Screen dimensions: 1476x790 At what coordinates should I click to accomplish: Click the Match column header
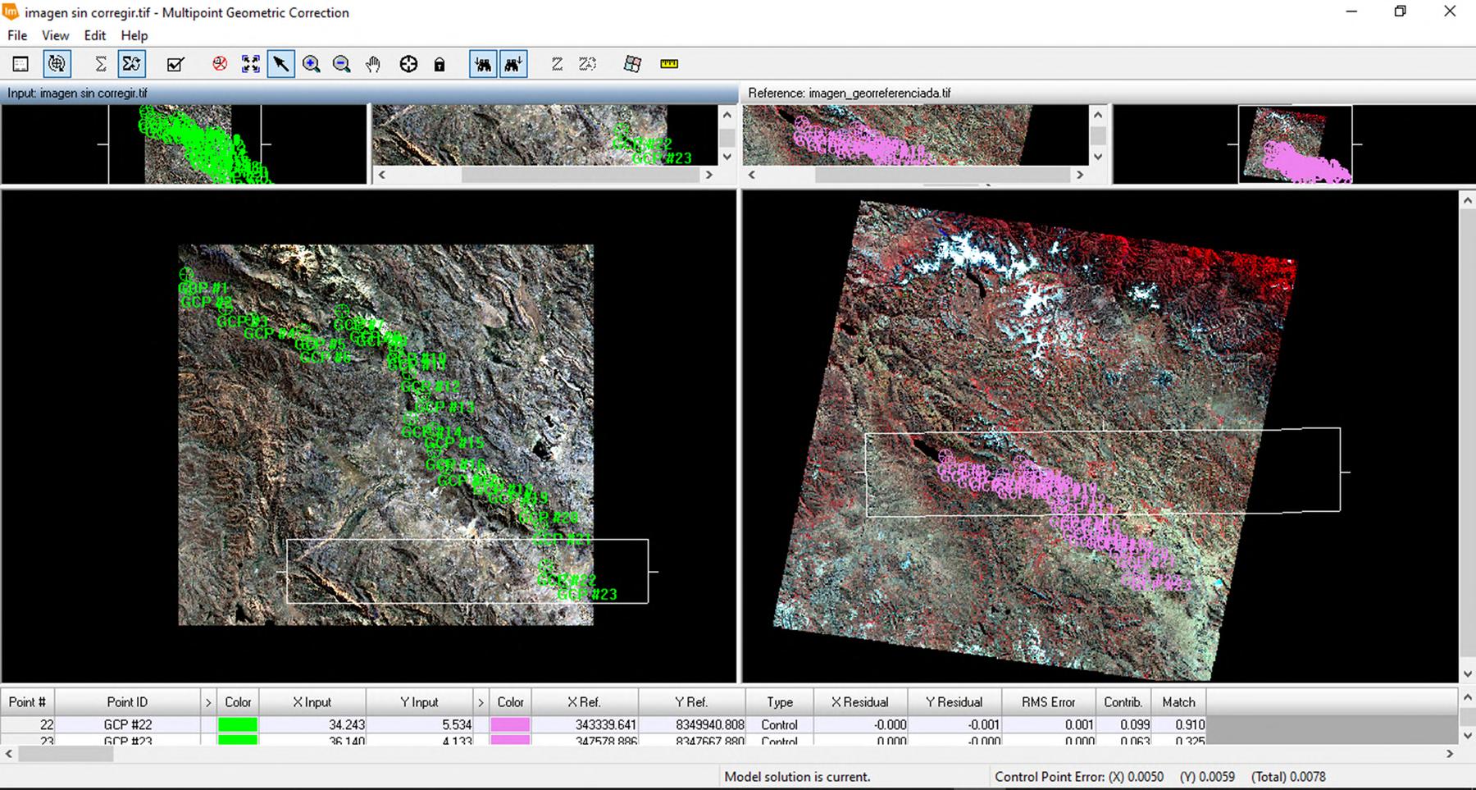(1178, 702)
